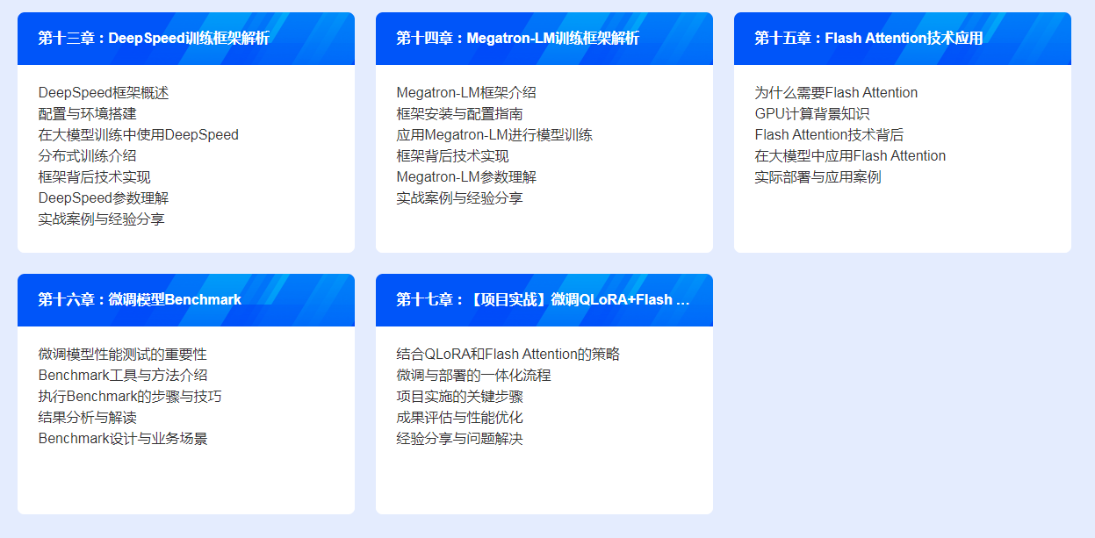This screenshot has width=1095, height=538.
Task: Select 在大模型中应用Flash Attention lesson
Action: (850, 156)
